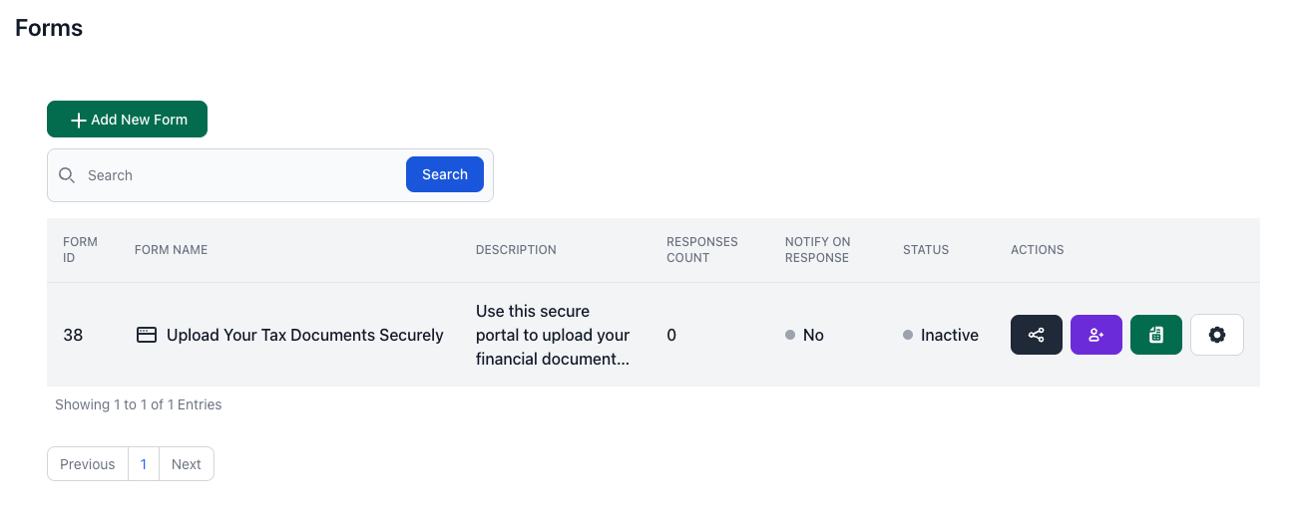Select page 1 in pagination
The width and height of the screenshot is (1305, 526).
pyautogui.click(x=144, y=464)
